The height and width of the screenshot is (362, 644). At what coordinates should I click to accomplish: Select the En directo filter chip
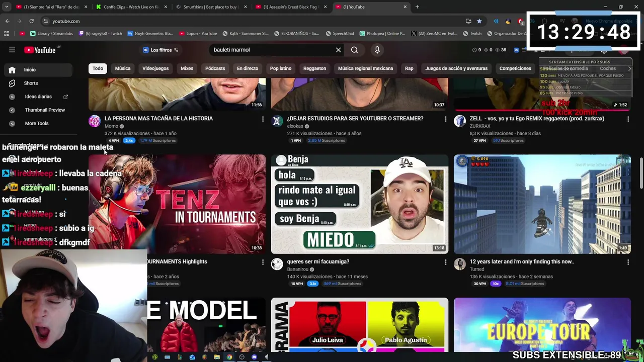click(x=248, y=68)
